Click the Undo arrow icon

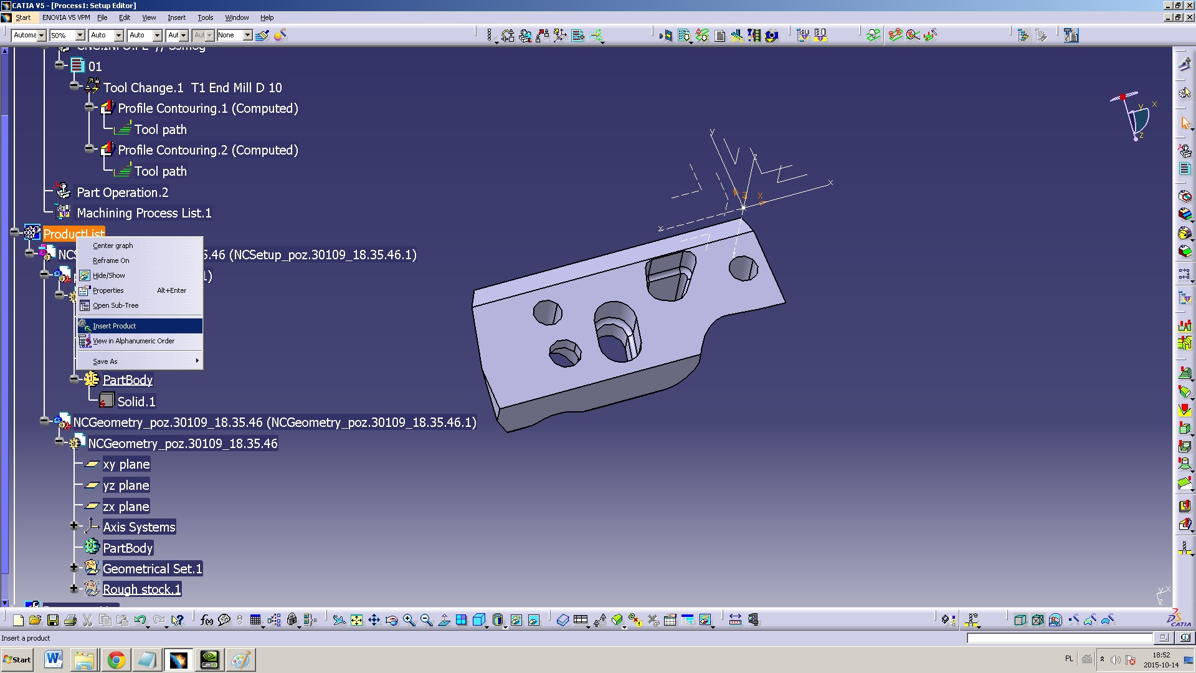click(x=140, y=620)
